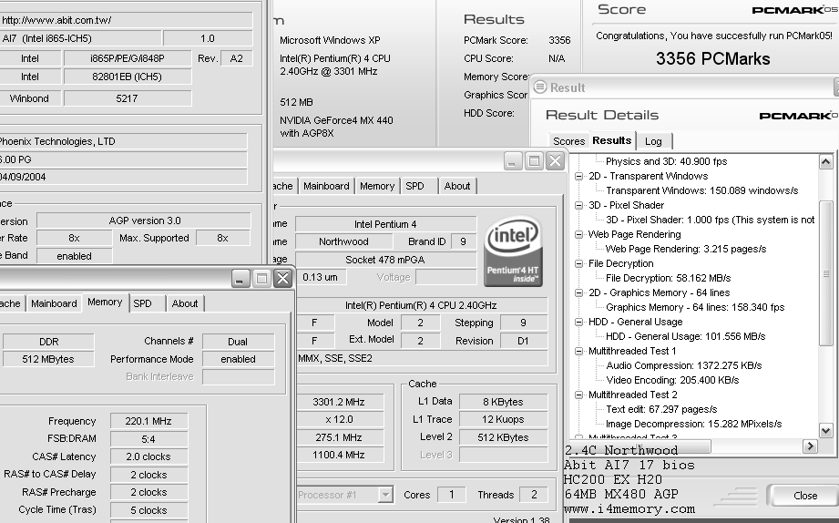Click the 512 MBytes memory size field

[x=48, y=359]
